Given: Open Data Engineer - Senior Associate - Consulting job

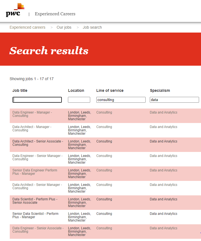Looking at the screenshot, I should 38,230.
